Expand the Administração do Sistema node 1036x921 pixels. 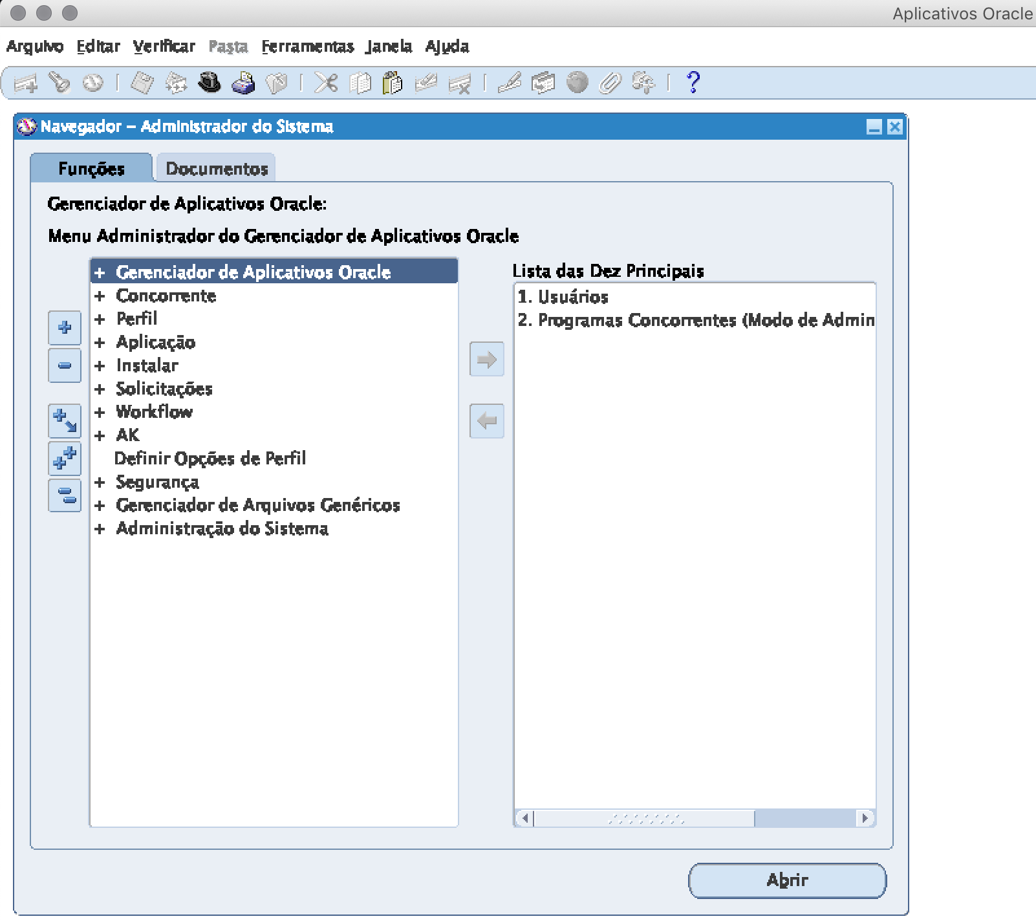pyautogui.click(x=100, y=529)
